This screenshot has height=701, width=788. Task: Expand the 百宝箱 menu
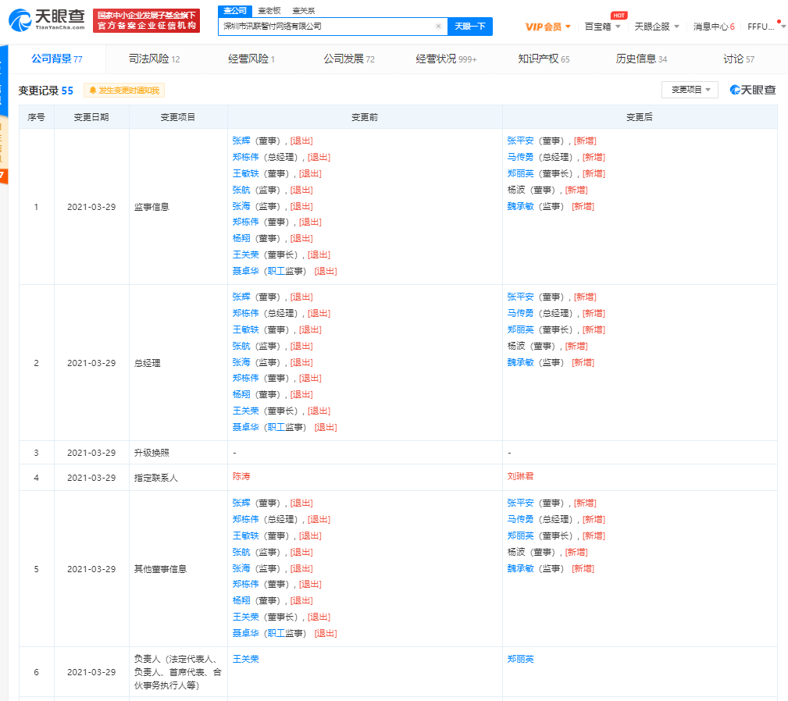pyautogui.click(x=603, y=27)
